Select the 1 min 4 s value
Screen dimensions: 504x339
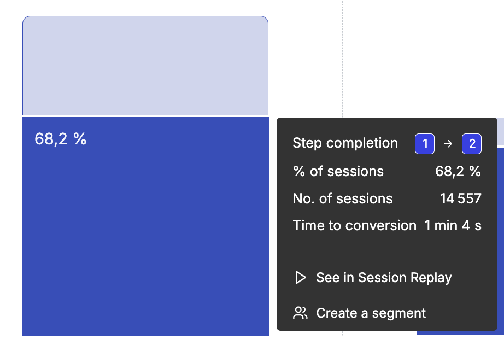[x=453, y=225]
